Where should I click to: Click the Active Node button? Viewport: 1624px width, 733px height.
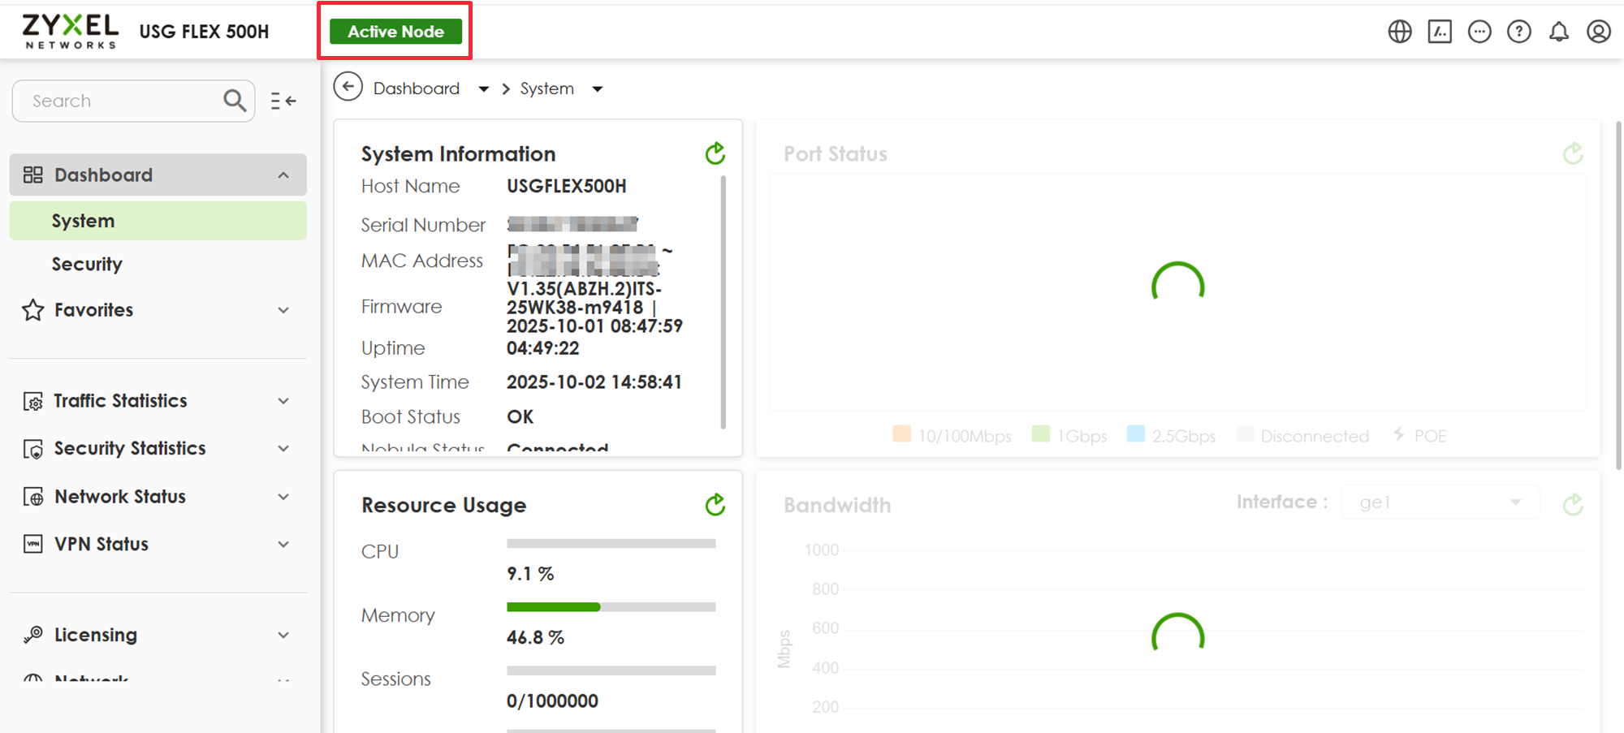(395, 32)
